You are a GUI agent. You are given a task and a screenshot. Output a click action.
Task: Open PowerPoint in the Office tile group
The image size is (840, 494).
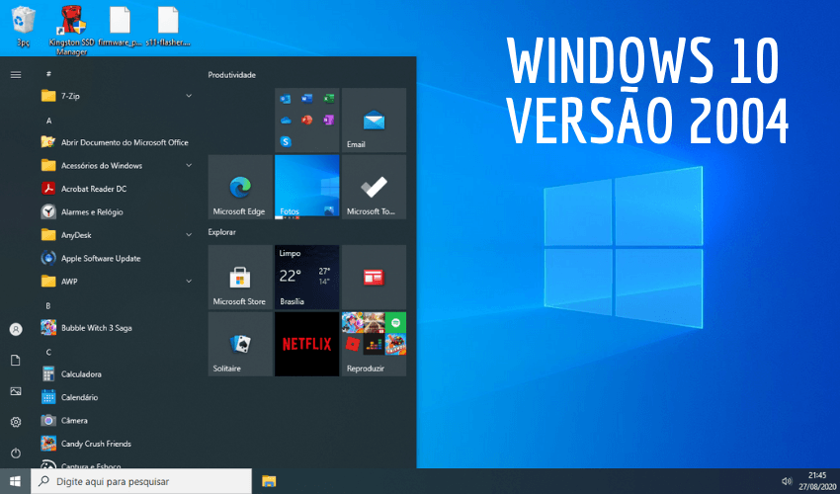pos(307,120)
